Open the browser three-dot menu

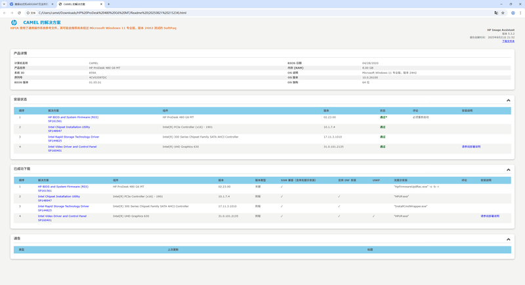tap(520, 12)
